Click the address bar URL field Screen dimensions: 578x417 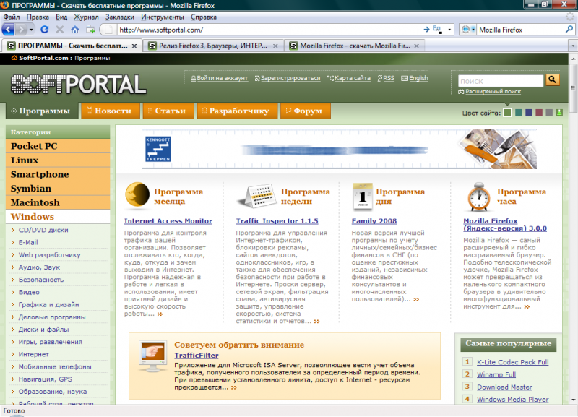click(269, 30)
